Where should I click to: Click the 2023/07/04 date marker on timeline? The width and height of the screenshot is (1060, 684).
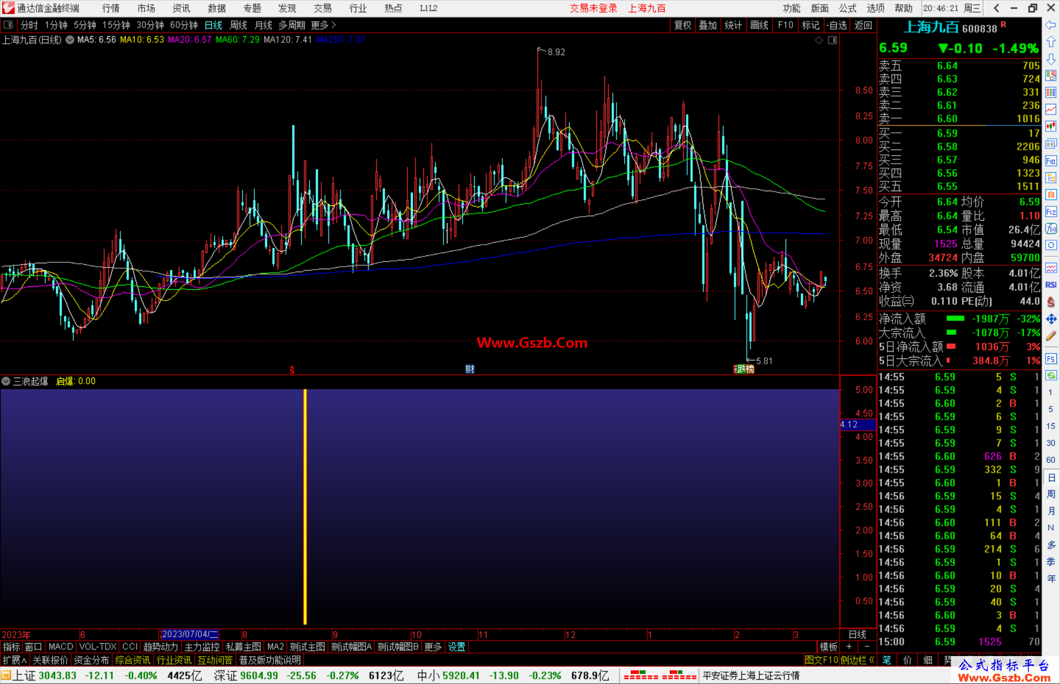[189, 634]
